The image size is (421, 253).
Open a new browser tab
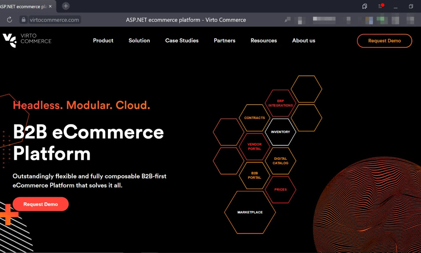(66, 6)
